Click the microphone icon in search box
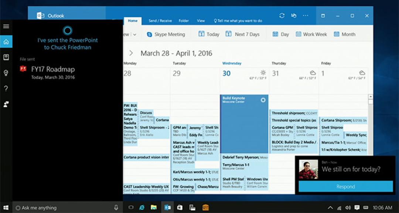This screenshot has height=213, width=399. pyautogui.click(x=116, y=207)
